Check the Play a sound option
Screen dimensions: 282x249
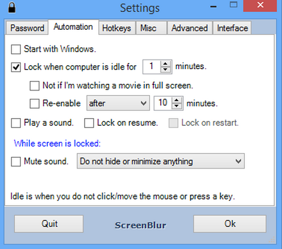(16, 123)
